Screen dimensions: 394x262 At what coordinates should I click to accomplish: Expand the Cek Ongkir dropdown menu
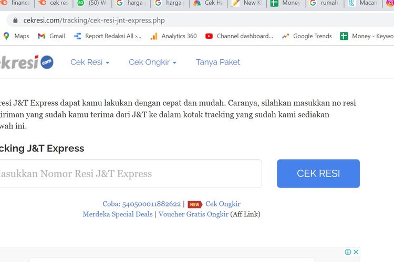pyautogui.click(x=152, y=62)
